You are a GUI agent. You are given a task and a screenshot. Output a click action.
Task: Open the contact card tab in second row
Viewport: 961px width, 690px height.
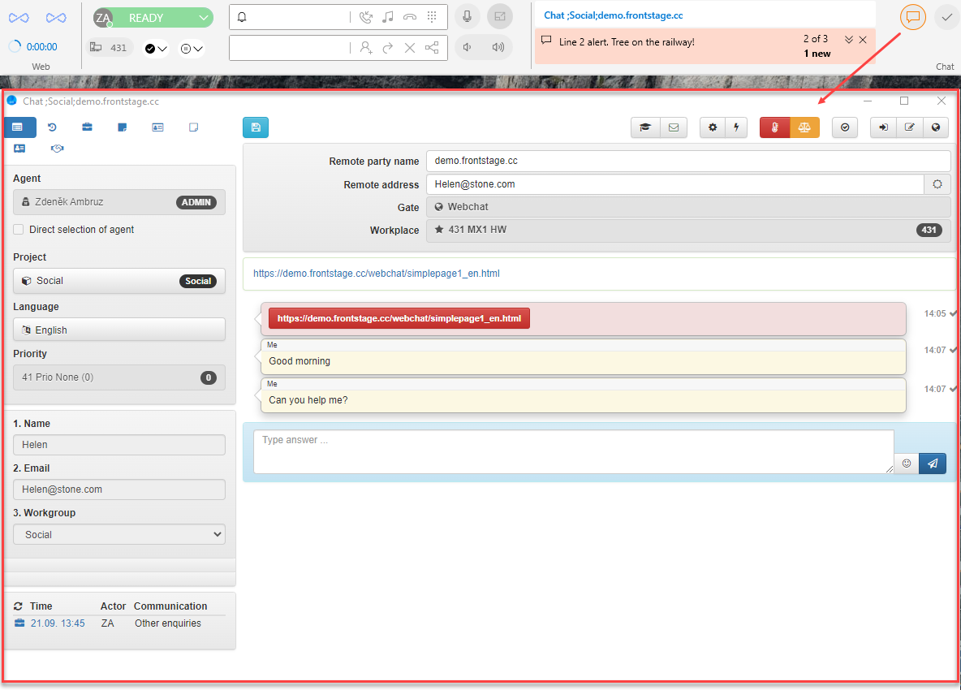(19, 149)
